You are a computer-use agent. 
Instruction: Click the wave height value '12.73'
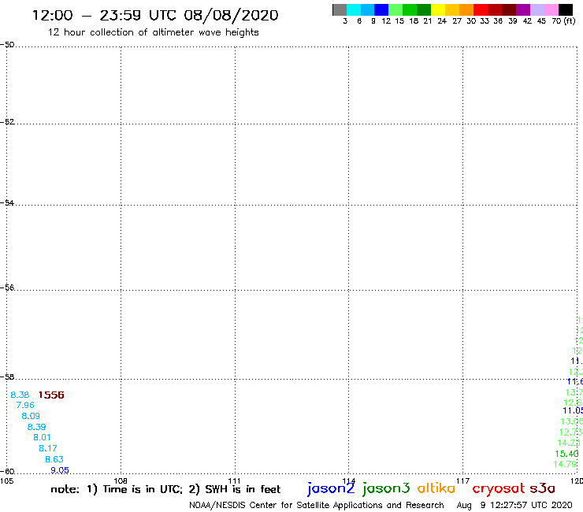[570, 432]
